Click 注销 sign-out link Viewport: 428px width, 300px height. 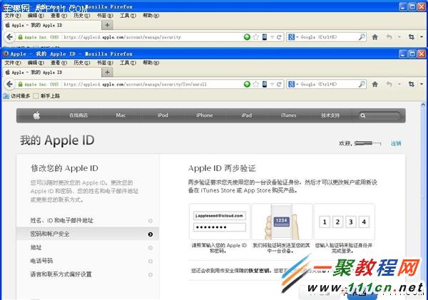click(x=396, y=143)
